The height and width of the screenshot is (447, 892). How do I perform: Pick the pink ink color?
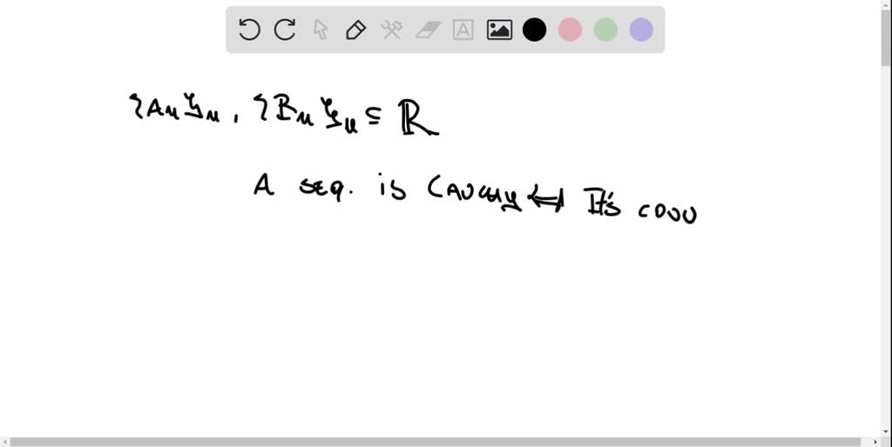[570, 30]
